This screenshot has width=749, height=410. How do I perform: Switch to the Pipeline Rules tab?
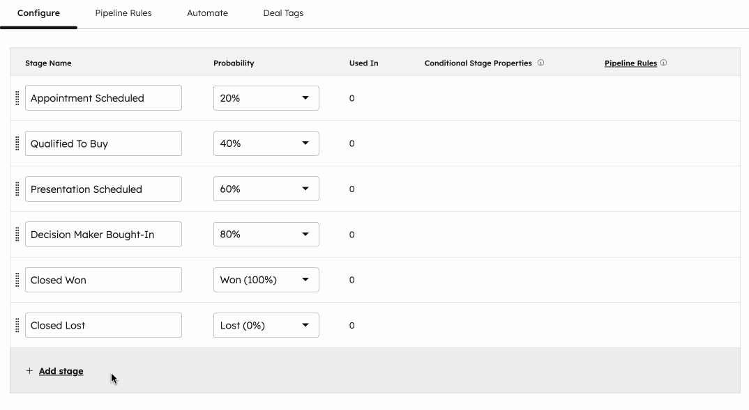click(x=123, y=13)
